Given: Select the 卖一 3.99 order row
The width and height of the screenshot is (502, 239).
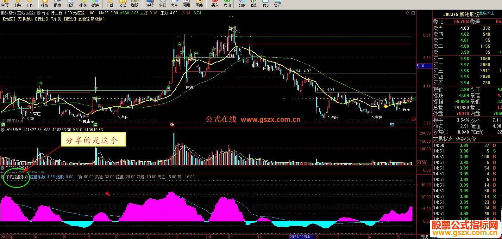Looking at the screenshot, I should coord(467,52).
